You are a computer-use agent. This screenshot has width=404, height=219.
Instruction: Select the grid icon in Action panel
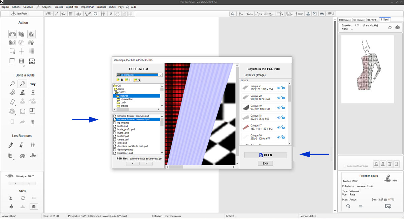(x=22, y=61)
